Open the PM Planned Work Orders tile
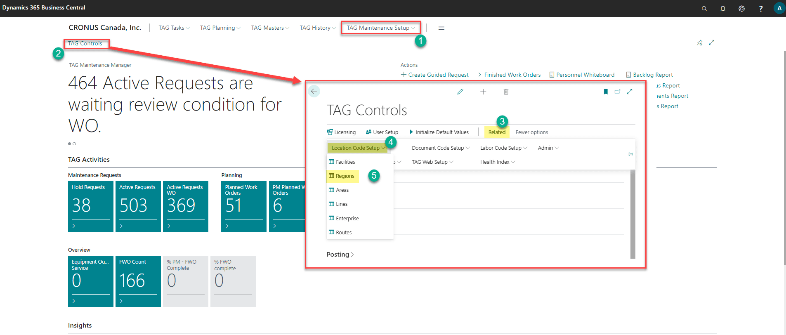The image size is (786, 335). (287, 206)
